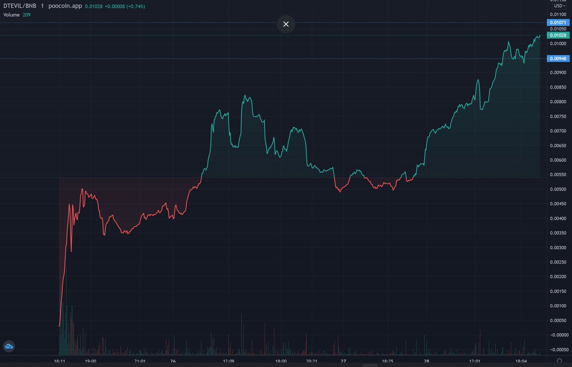The image size is (572, 367).
Task: Click the 21:01 time axis label
Action: coord(140,361)
